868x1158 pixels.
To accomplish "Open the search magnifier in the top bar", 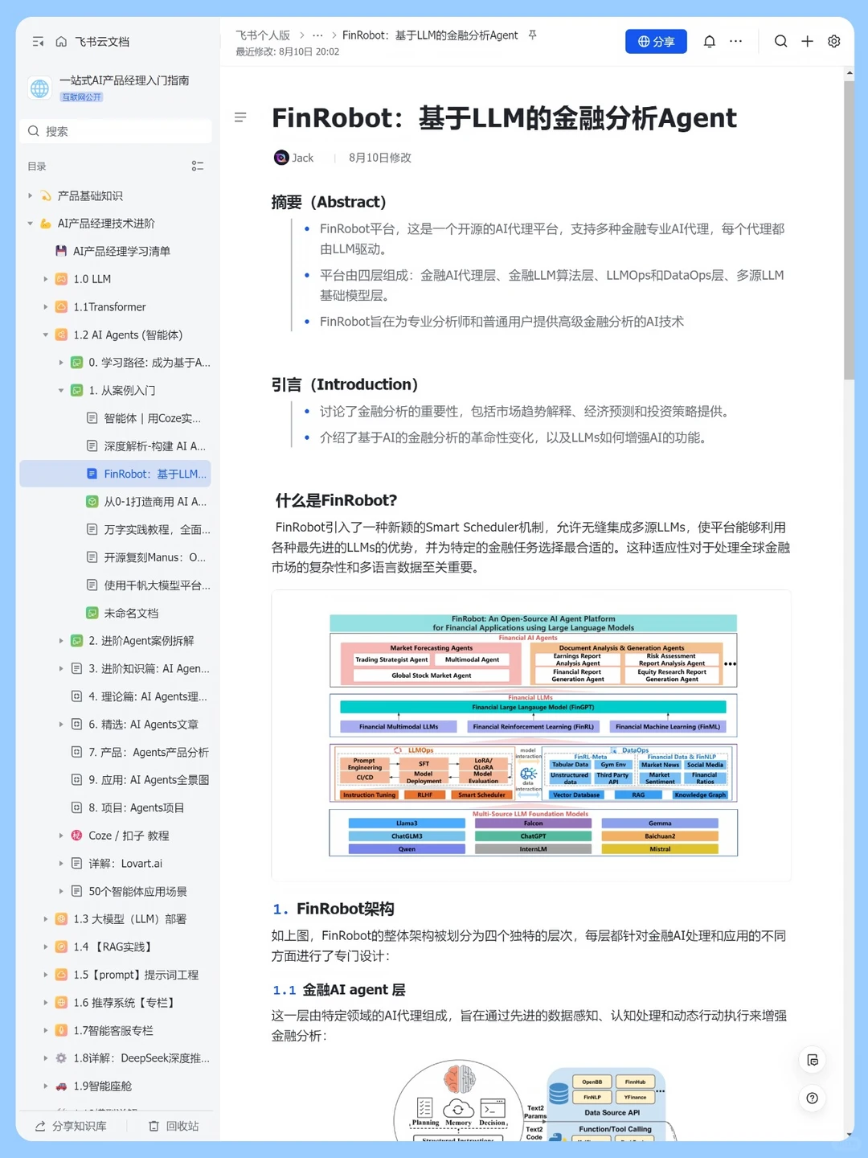I will [780, 42].
